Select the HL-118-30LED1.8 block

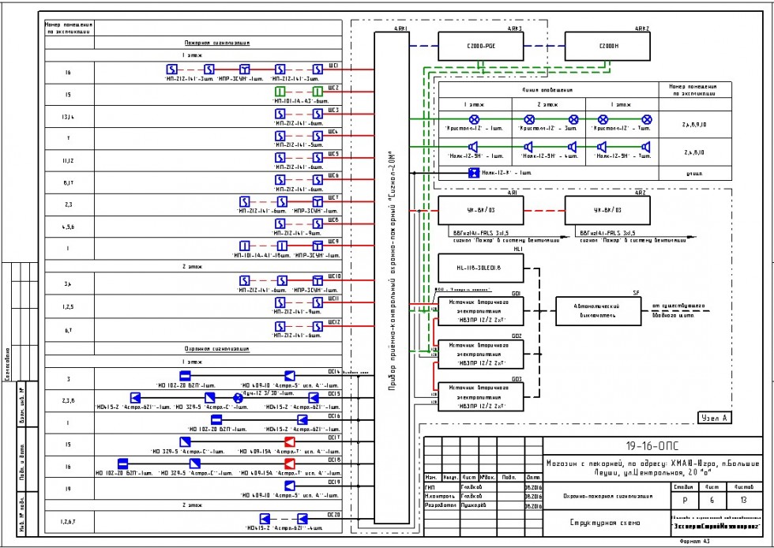pos(479,268)
